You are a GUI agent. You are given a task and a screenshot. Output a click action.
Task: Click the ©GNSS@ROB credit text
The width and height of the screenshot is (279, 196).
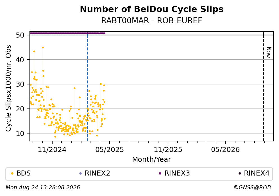pyautogui.click(x=252, y=188)
